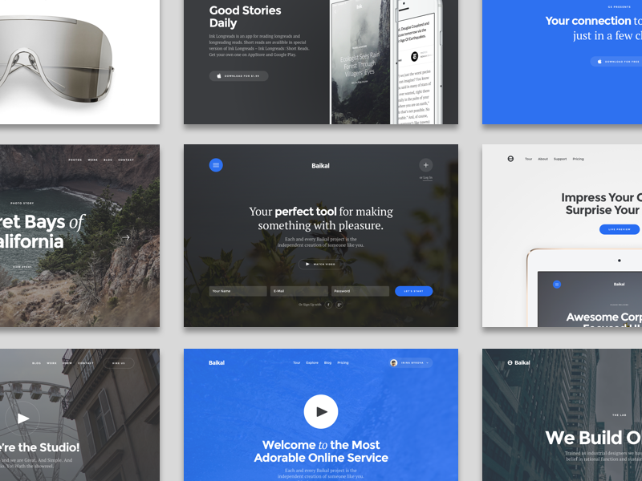The image size is (642, 481).
Task: Open Crew in the Studio page nav
Action: coord(67,363)
